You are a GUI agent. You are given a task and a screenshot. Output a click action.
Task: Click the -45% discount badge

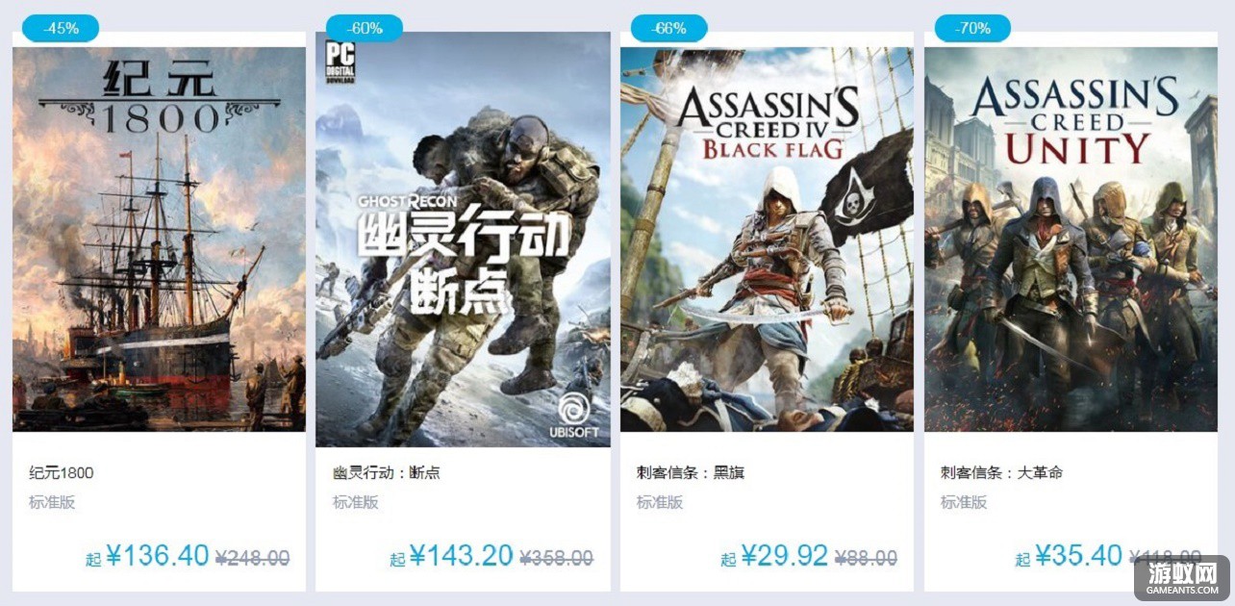pos(61,28)
